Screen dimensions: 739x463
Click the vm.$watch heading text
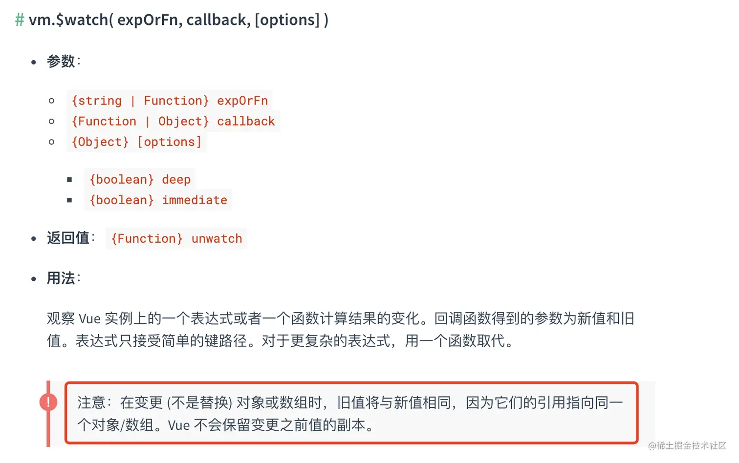(178, 20)
